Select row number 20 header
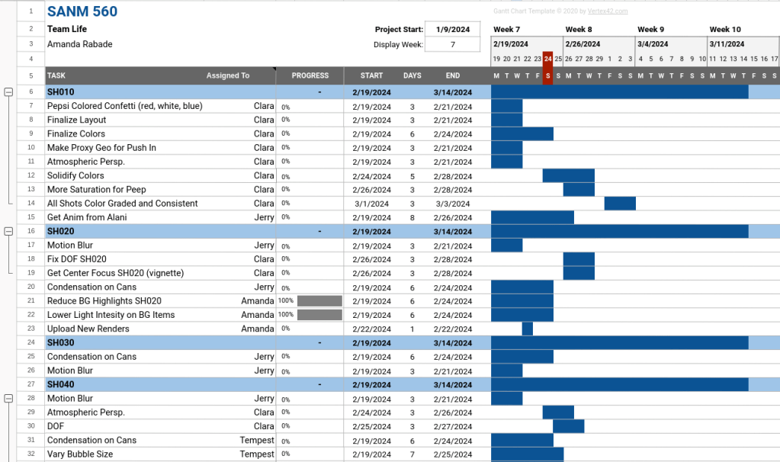Image resolution: width=780 pixels, height=462 pixels. 31,287
